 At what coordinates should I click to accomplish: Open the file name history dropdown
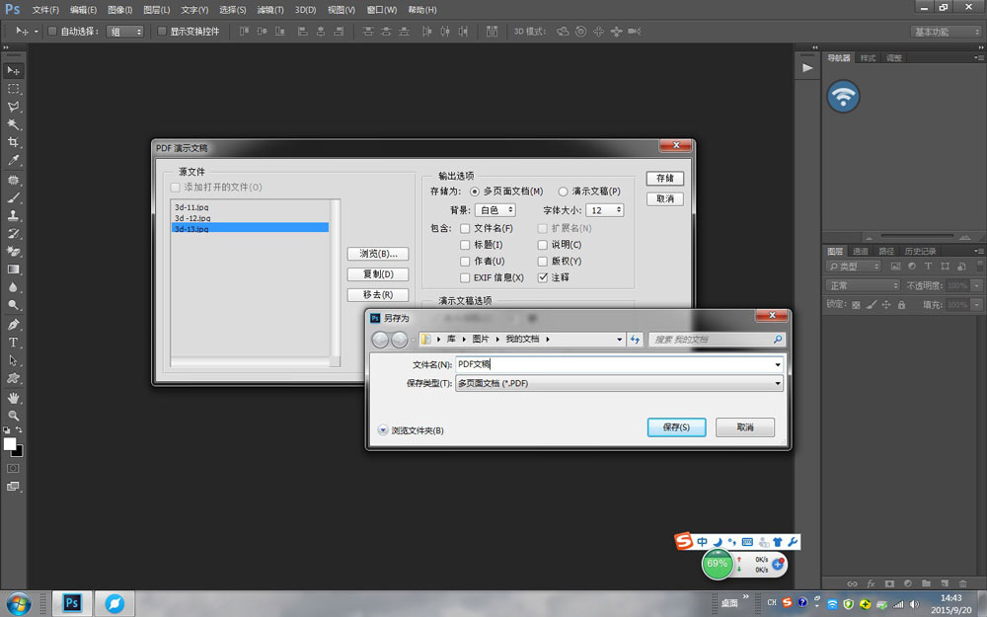pos(778,364)
